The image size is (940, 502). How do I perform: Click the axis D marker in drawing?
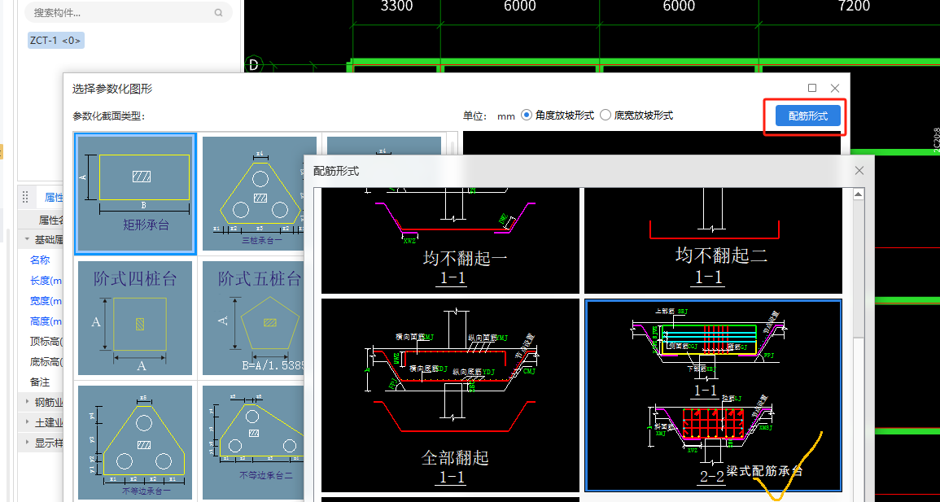point(254,65)
